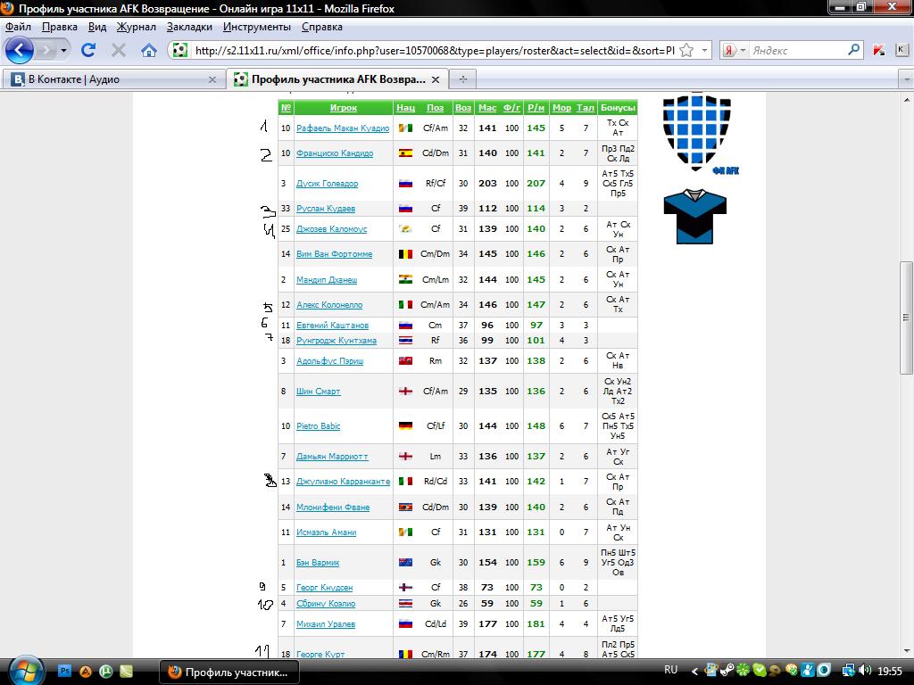Click in the Яндекс search input field
Image resolution: width=914 pixels, height=685 pixels.
tap(794, 51)
